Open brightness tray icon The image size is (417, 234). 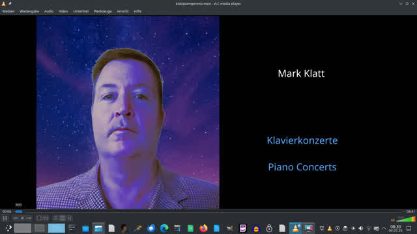click(353, 228)
